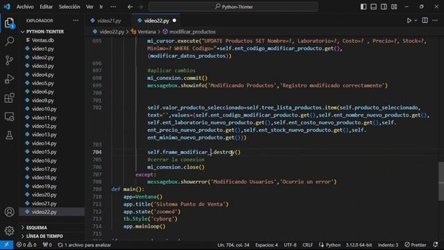Place cursor on line 704 number
The width and height of the screenshot is (444, 250).
click(x=97, y=152)
